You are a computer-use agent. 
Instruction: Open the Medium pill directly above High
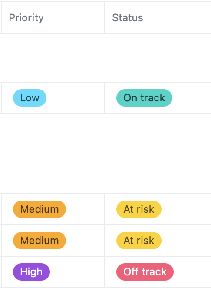[40, 241]
